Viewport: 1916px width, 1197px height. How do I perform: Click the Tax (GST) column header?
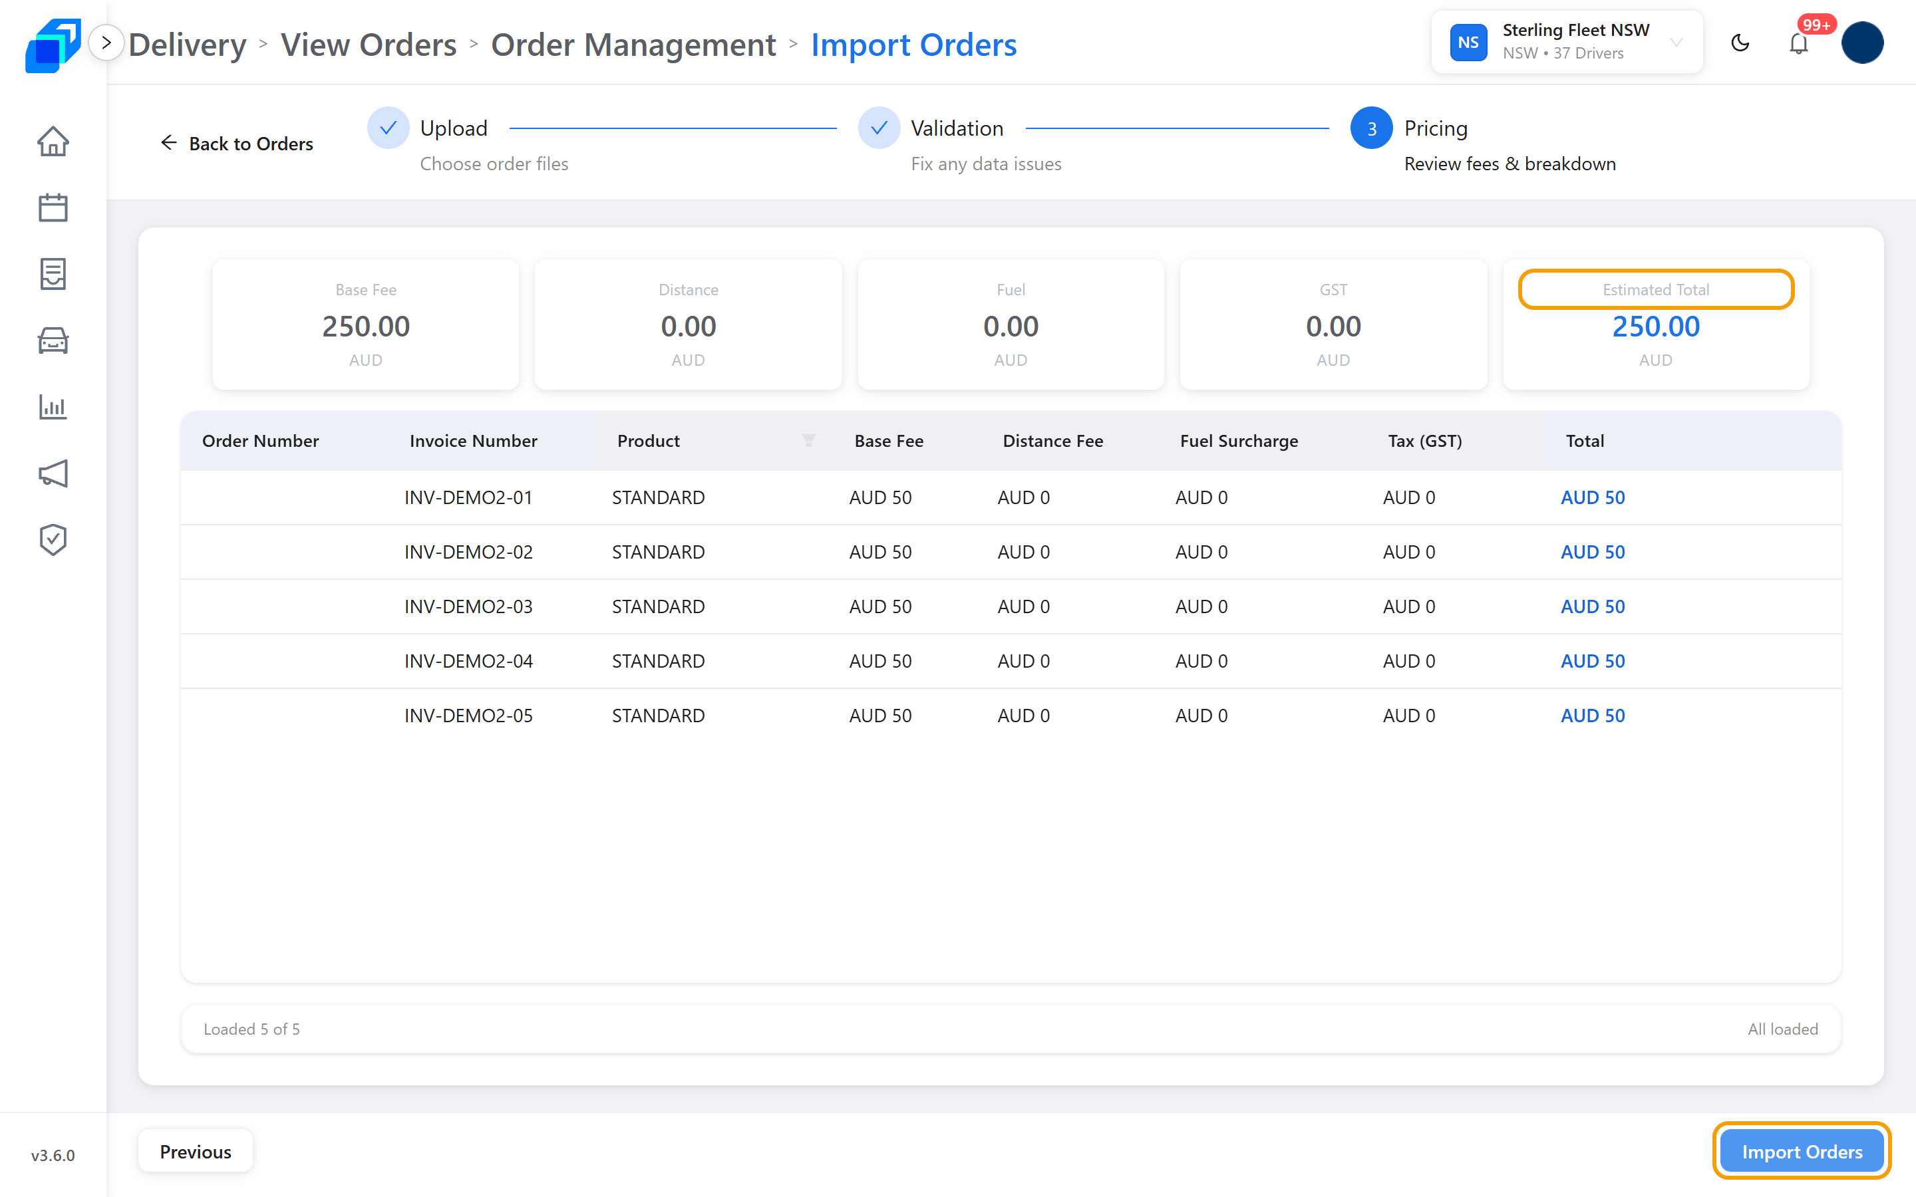coord(1425,441)
